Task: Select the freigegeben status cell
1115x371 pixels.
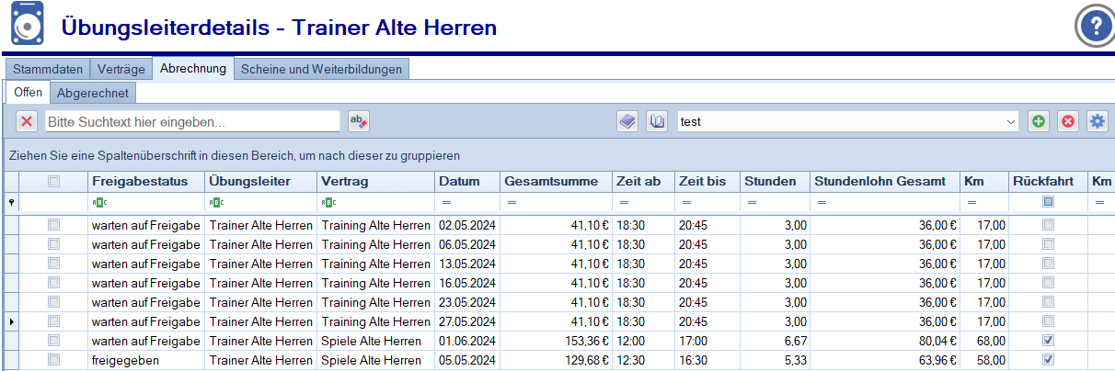Action: click(x=145, y=360)
